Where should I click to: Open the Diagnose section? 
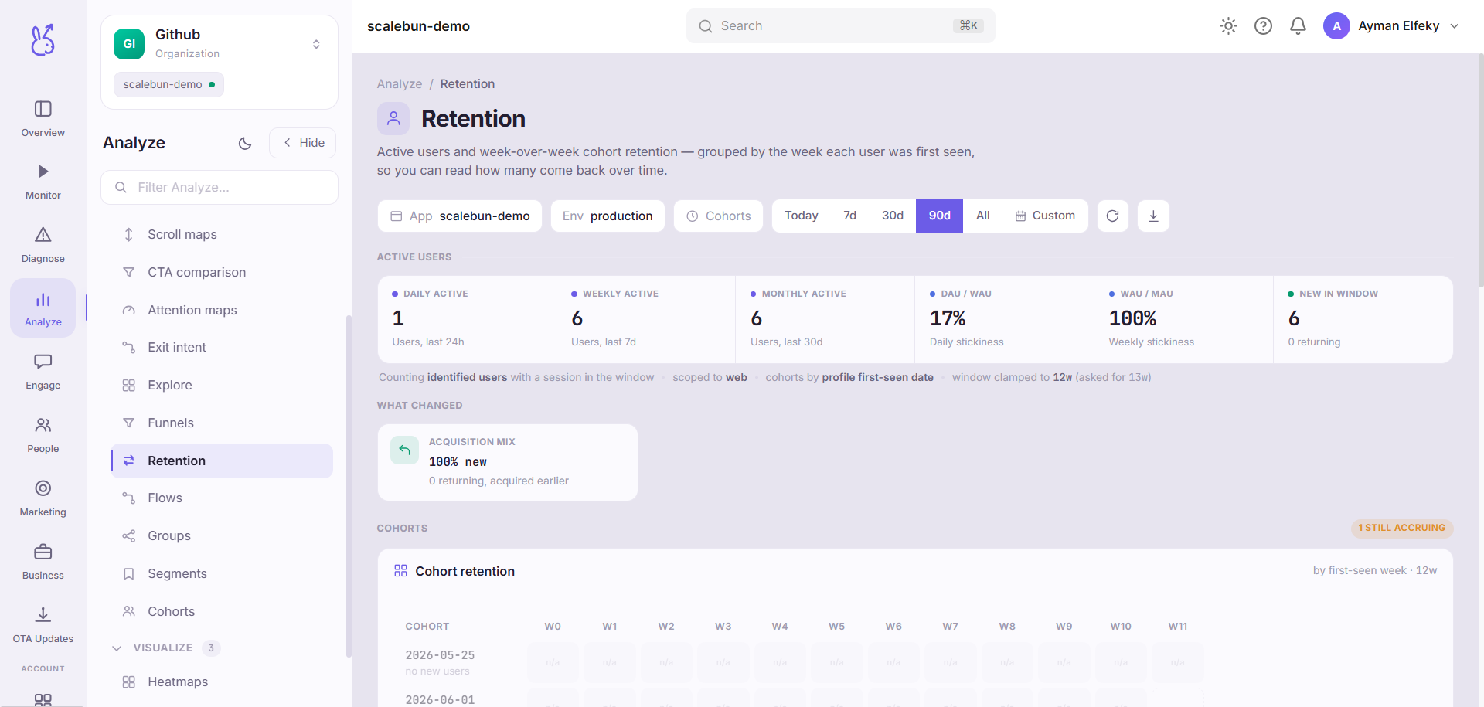click(x=43, y=245)
